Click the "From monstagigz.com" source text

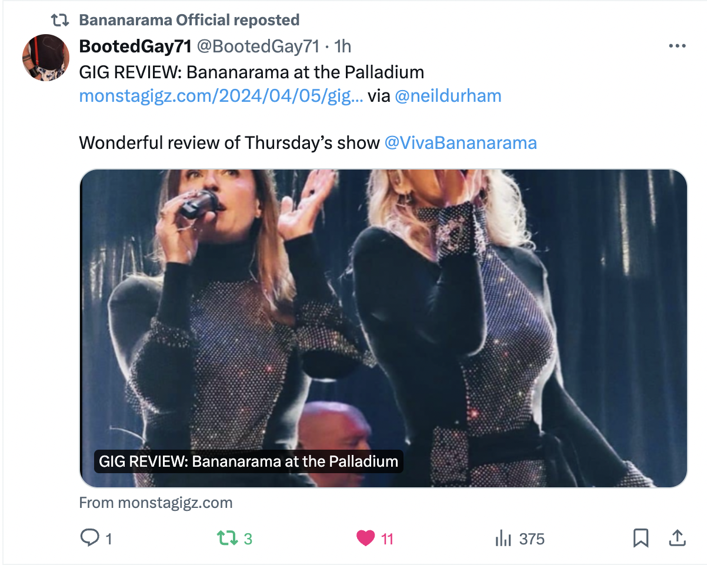156,503
